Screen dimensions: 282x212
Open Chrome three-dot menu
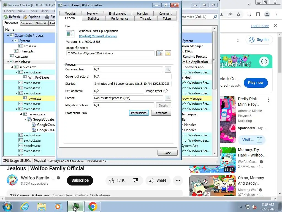[276, 14]
